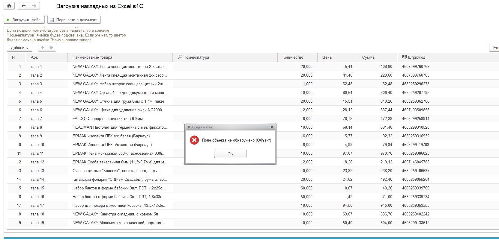The height and width of the screenshot is (240, 499).
Task: Select cell 'гала 5'
Action: [x=47, y=101]
